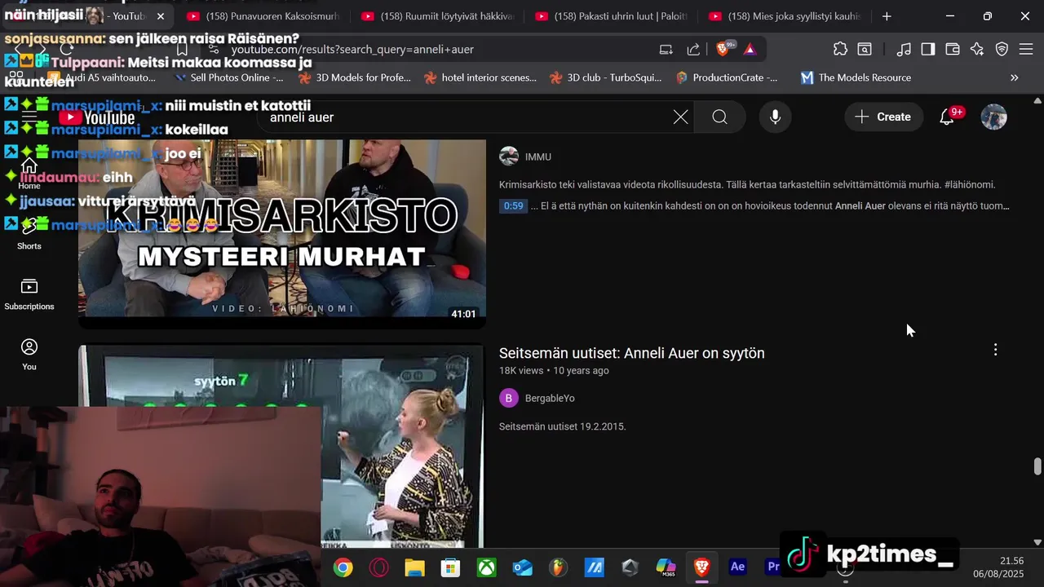Open browser extensions puzzle icon
The width and height of the screenshot is (1044, 587).
(x=840, y=49)
